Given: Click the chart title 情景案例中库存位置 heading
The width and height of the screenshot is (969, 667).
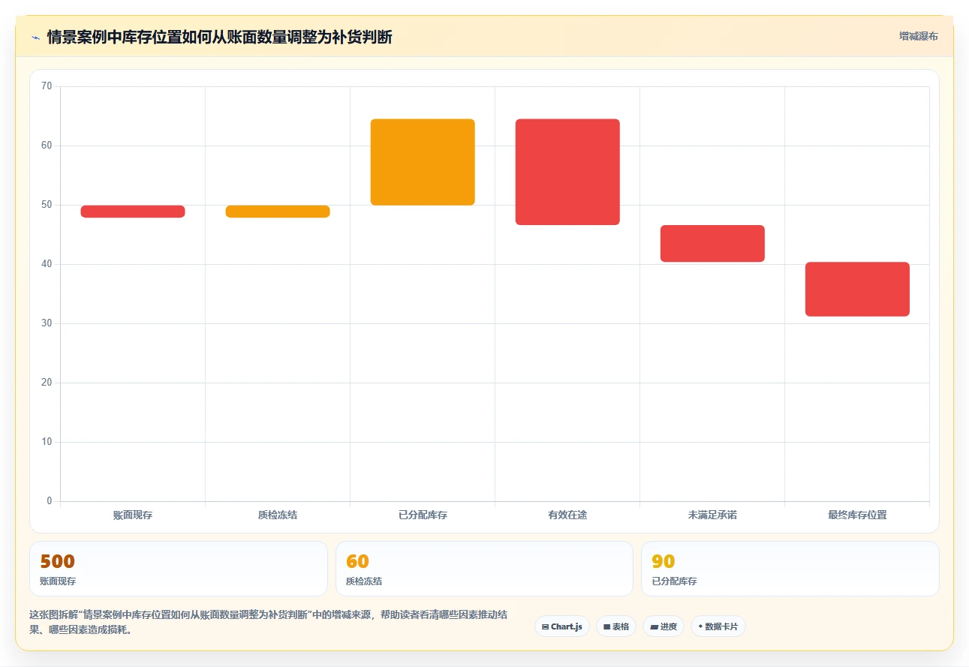Looking at the screenshot, I should pyautogui.click(x=219, y=37).
